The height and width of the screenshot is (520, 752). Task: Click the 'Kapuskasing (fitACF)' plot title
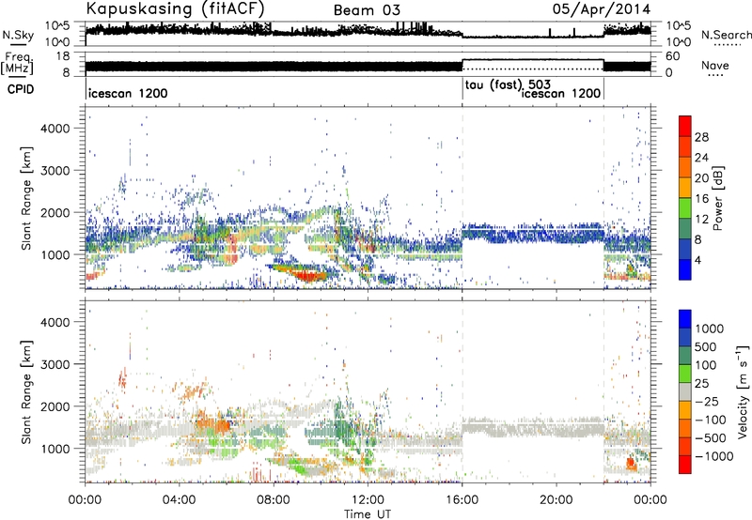(175, 9)
